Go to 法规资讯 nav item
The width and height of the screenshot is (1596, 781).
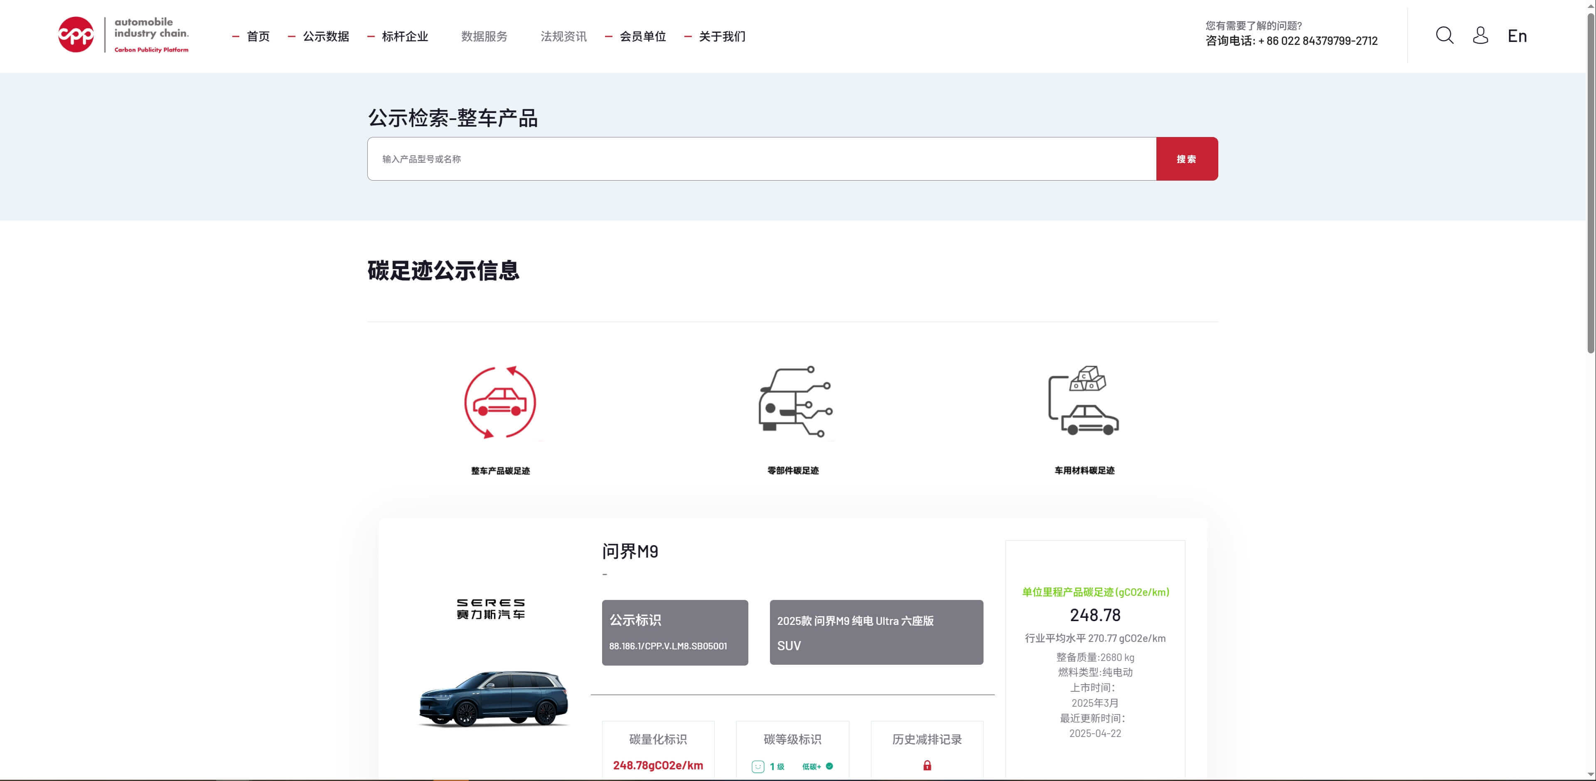point(563,37)
